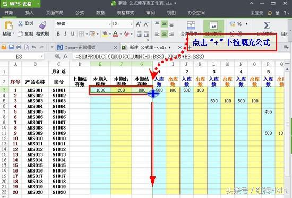Click the magnifier icon beside fx
292x198 pixels.
[58, 56]
